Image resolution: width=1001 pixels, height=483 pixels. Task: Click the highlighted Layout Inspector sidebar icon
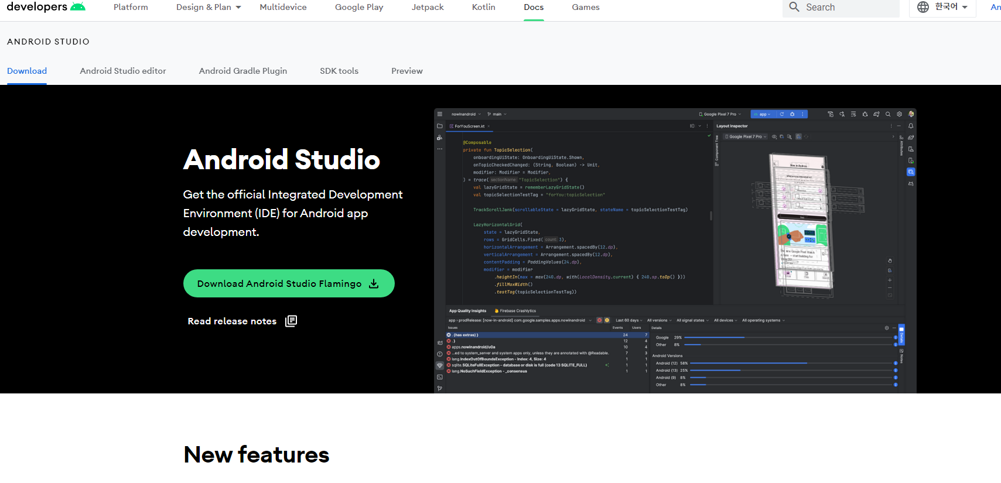911,172
